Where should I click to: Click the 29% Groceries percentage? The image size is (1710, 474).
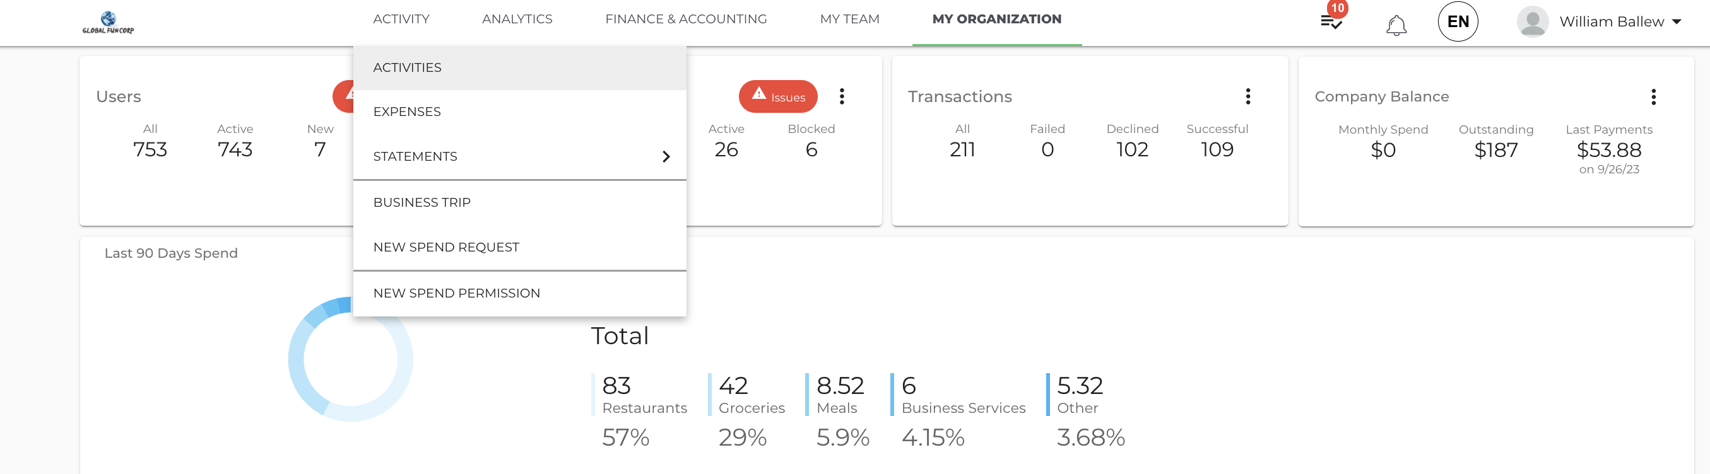pyautogui.click(x=742, y=437)
